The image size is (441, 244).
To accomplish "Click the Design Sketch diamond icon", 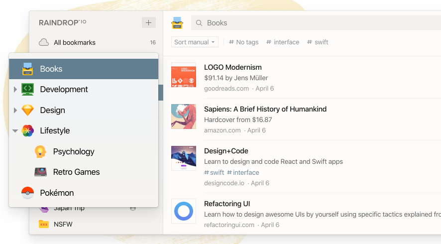I will 27,110.
